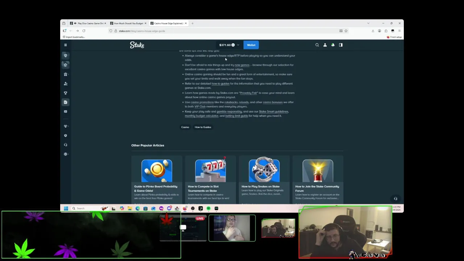Reload the current page
The height and width of the screenshot is (261, 464).
pos(84,31)
